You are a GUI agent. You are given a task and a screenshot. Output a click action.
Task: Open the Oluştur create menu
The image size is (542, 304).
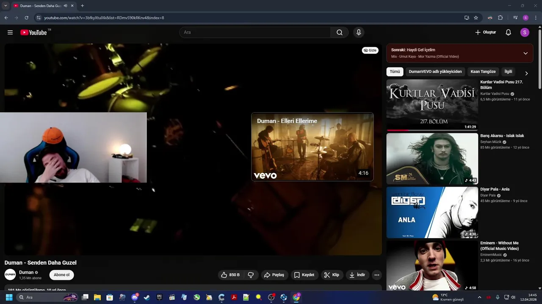485,33
